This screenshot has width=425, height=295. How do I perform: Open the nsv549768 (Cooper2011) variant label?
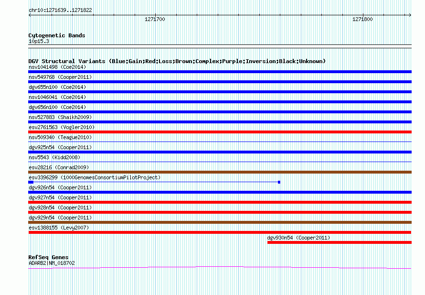pos(60,77)
